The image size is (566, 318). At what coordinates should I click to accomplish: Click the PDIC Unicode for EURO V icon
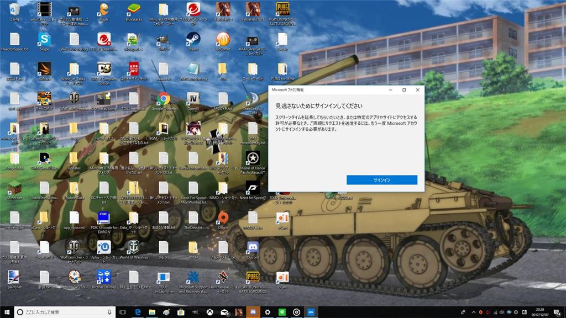[x=104, y=222]
